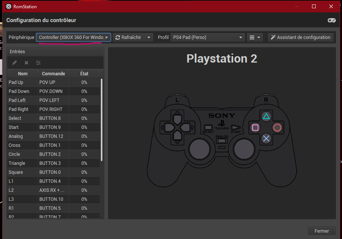Open the Profil PS4 Pad (Perso) dropdown

(x=207, y=37)
